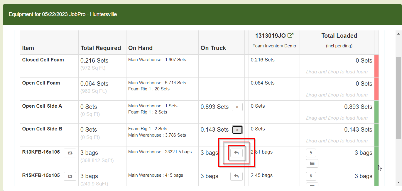This screenshot has height=191, width=402.
Task: Open the 1313019JO job link
Action: coord(270,36)
